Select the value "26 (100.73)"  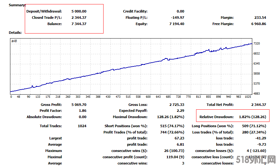[174, 151]
